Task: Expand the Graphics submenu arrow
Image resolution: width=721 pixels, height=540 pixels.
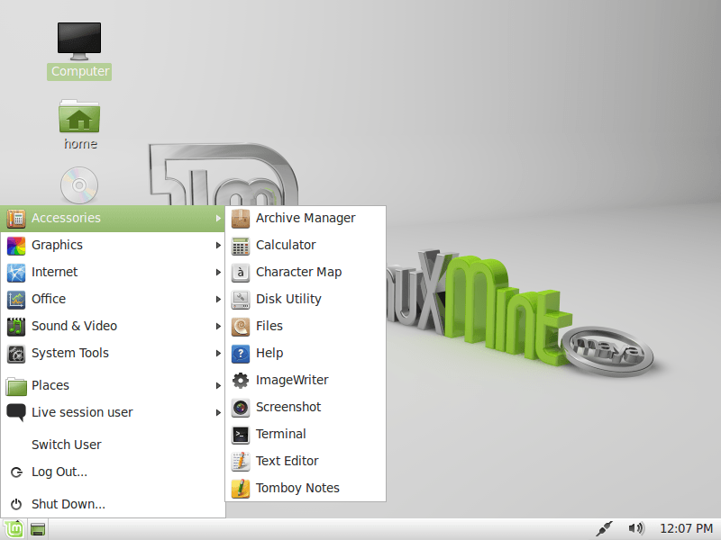Action: pos(218,246)
